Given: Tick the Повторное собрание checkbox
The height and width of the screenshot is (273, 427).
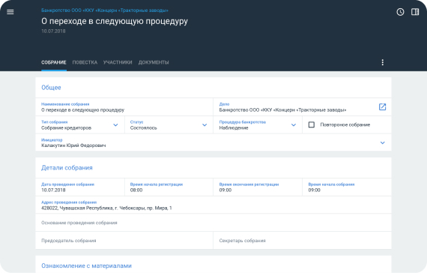Looking at the screenshot, I should coord(312,124).
